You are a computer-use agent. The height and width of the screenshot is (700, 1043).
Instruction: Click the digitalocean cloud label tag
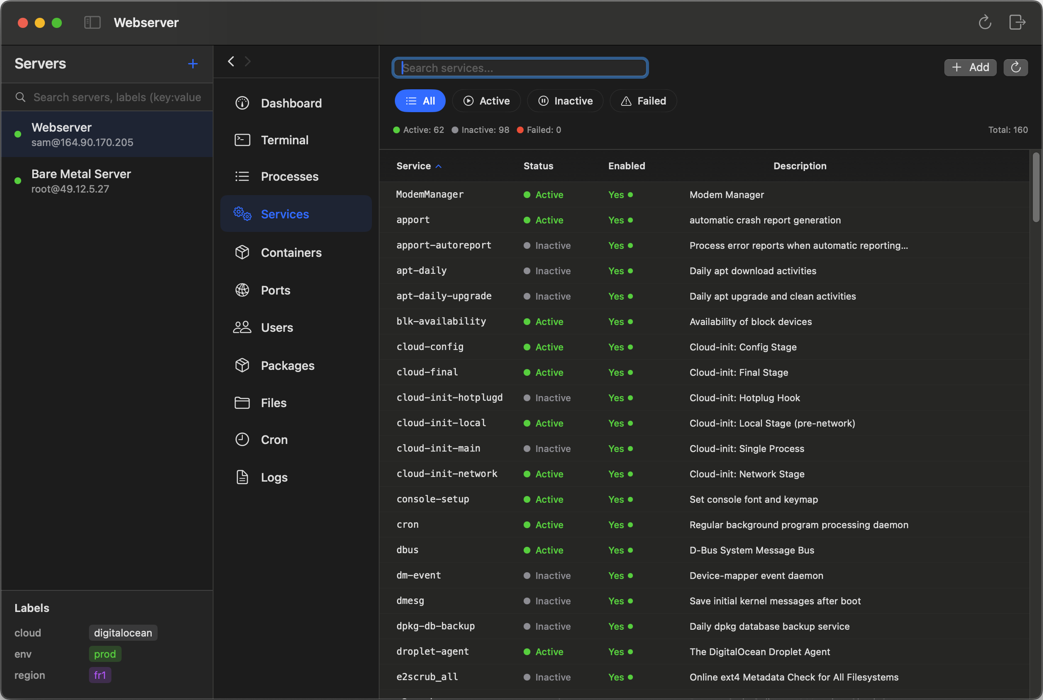point(123,633)
